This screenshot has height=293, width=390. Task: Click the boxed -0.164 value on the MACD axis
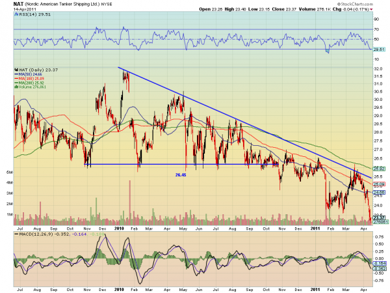(x=380, y=263)
